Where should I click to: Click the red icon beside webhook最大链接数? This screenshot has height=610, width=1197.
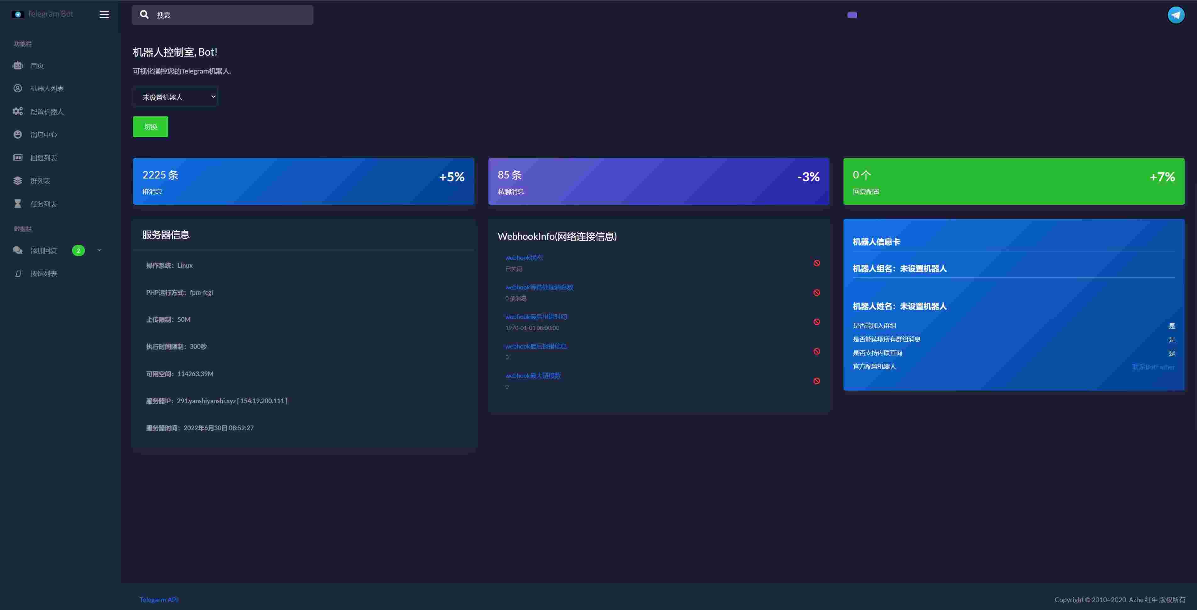coord(816,381)
